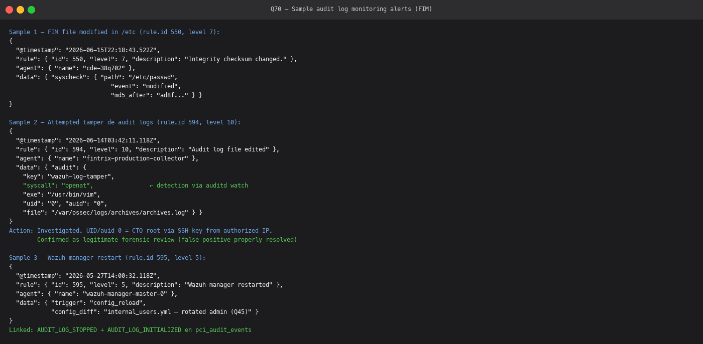Click the 'Audit log file edited' rule line

pyautogui.click(x=148, y=149)
